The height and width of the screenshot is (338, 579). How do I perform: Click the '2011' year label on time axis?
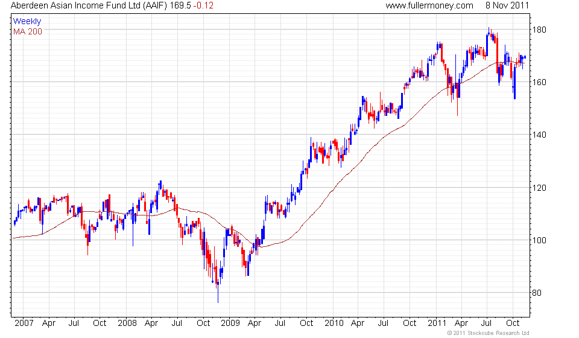[437, 324]
